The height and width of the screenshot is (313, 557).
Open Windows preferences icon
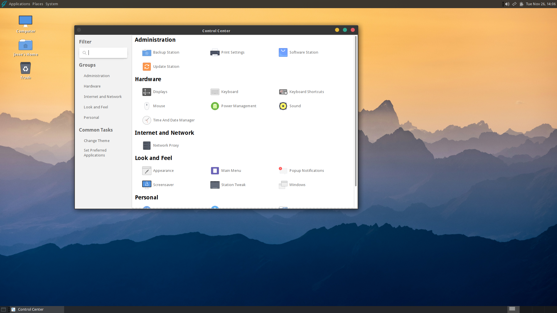coord(283,185)
